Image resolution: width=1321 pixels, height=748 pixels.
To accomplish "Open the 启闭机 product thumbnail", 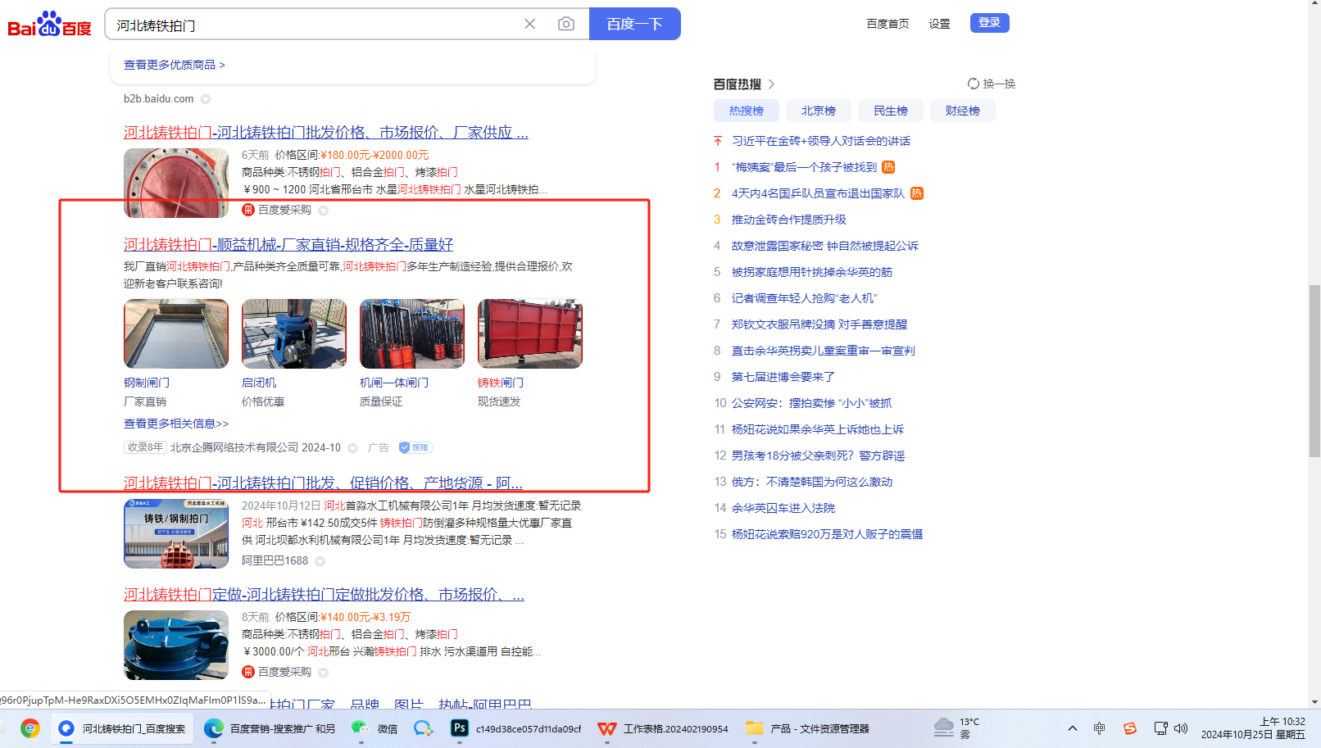I will [294, 333].
